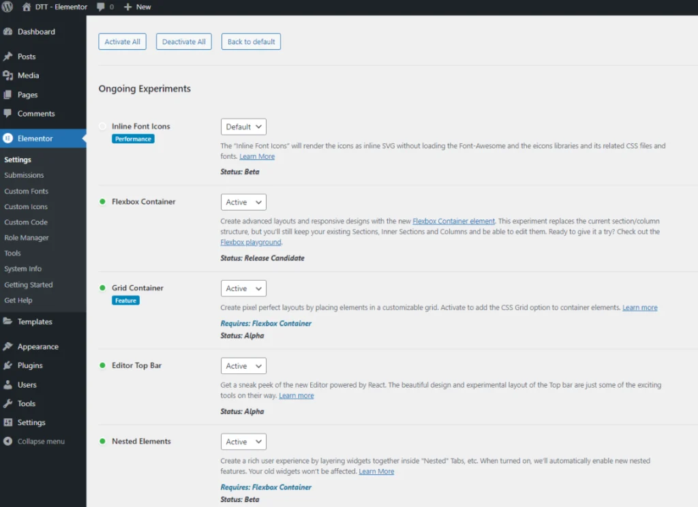Open Learn more link for Grid Container
The image size is (698, 507).
[x=639, y=307]
